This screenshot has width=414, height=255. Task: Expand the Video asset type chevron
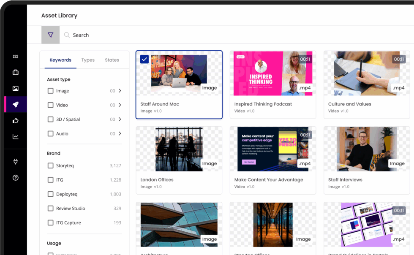[x=120, y=105]
